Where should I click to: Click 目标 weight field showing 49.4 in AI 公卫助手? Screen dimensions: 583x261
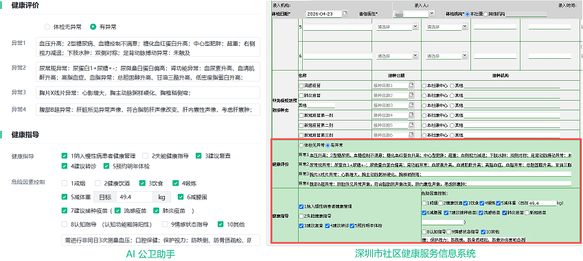134,197
